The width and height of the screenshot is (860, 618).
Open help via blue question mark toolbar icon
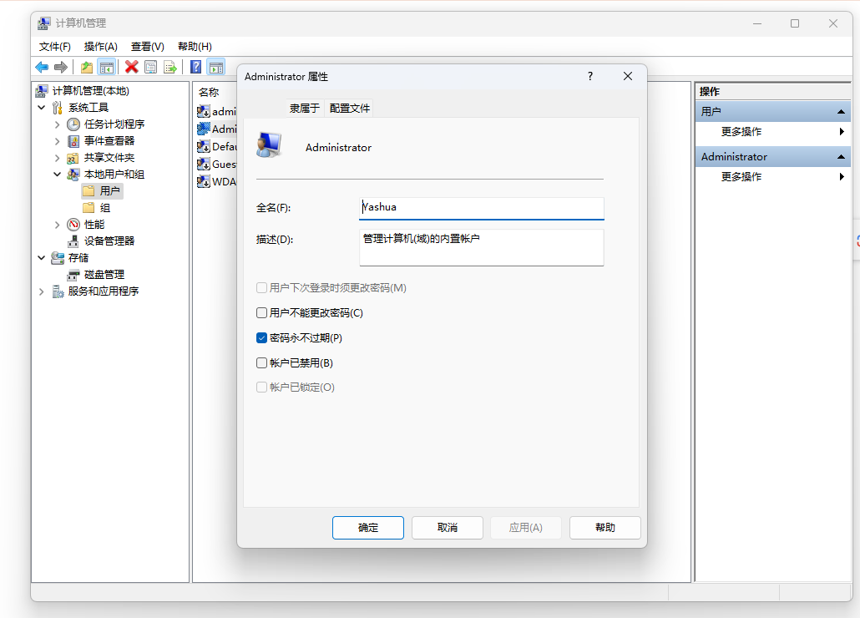point(195,68)
